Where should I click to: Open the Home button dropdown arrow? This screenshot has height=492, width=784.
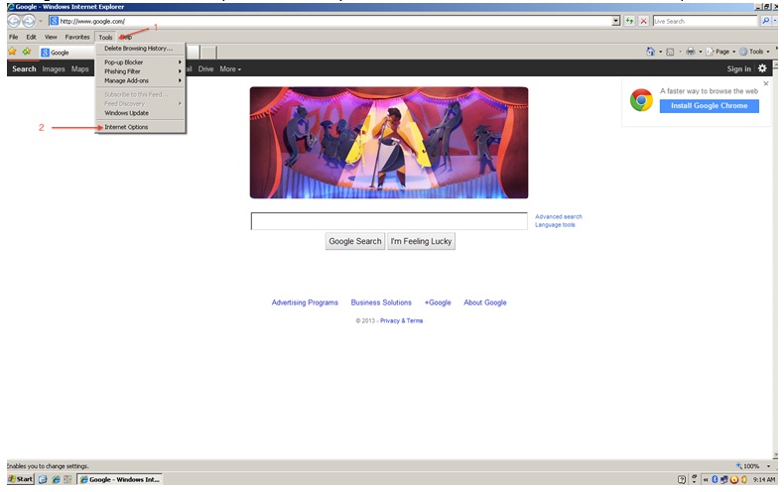(660, 52)
